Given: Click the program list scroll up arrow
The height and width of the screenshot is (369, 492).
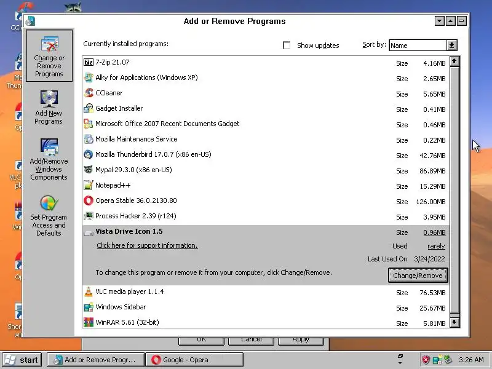Looking at the screenshot, I should pos(454,61).
